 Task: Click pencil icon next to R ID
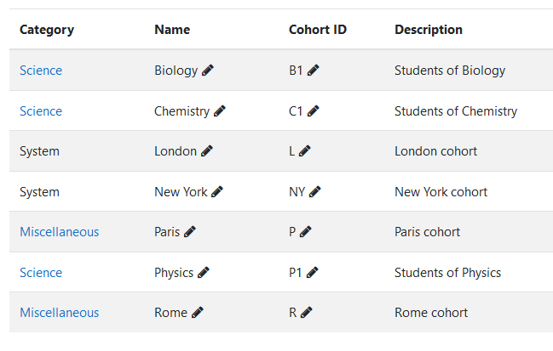[307, 312]
